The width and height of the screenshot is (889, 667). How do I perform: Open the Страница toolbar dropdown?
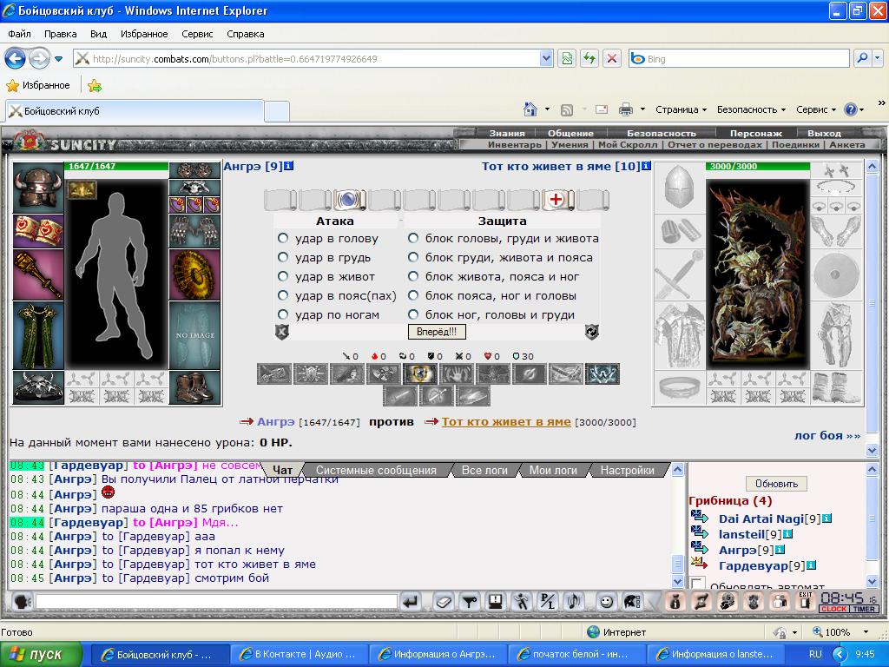coord(681,109)
